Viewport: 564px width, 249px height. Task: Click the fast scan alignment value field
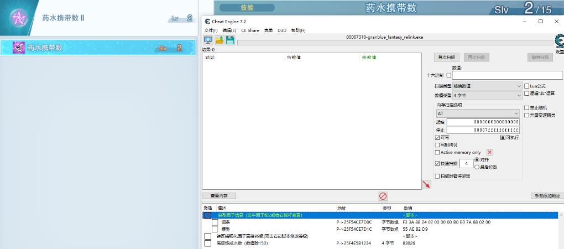(x=467, y=163)
